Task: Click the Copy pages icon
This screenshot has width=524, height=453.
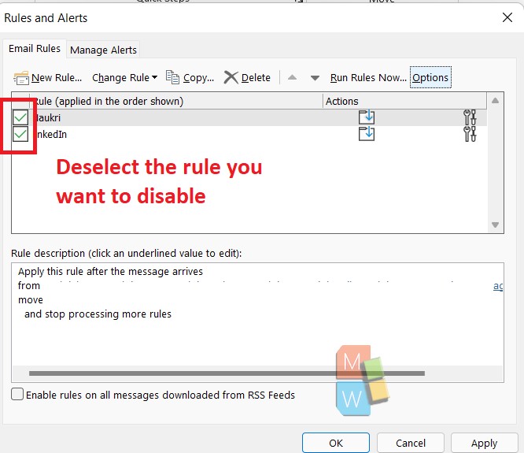Action: click(x=172, y=77)
